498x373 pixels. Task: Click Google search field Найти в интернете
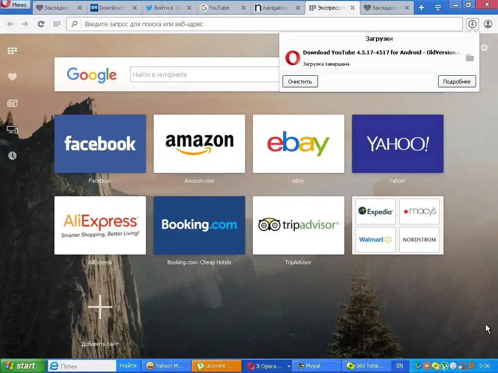pyautogui.click(x=205, y=74)
